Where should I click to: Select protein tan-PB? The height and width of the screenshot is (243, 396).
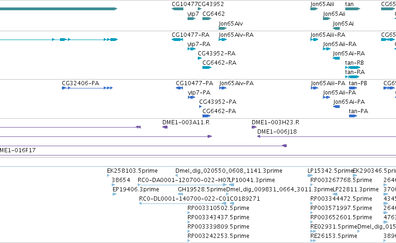[x=358, y=83]
